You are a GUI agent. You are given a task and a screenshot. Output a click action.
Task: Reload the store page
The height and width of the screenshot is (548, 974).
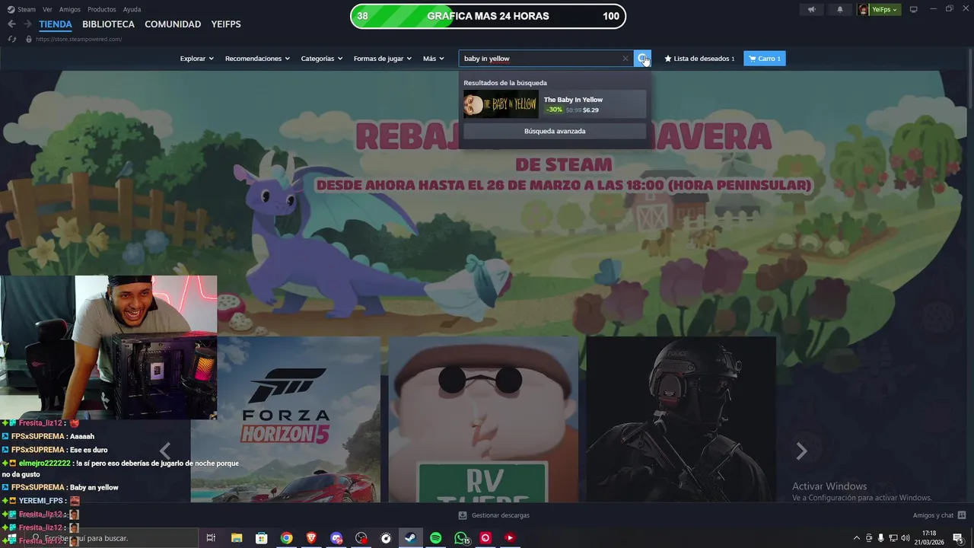click(x=11, y=39)
